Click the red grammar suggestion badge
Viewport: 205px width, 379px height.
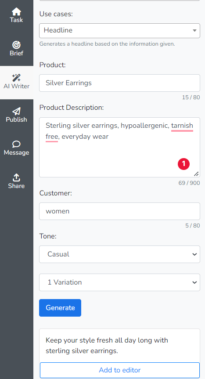[183, 164]
